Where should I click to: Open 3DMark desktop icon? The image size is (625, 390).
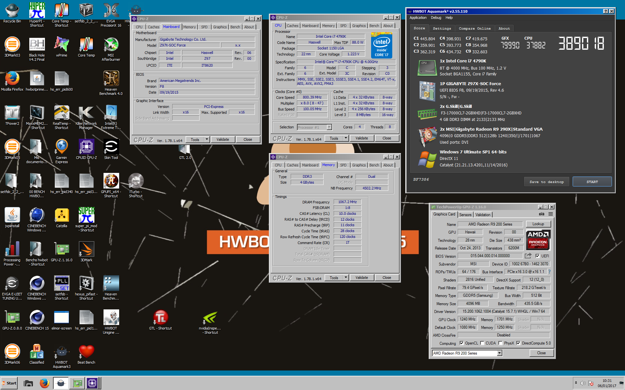86,252
